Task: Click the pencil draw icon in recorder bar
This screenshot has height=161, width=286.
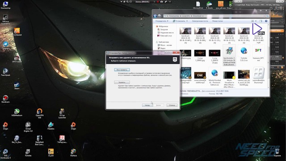Action: (166, 2)
